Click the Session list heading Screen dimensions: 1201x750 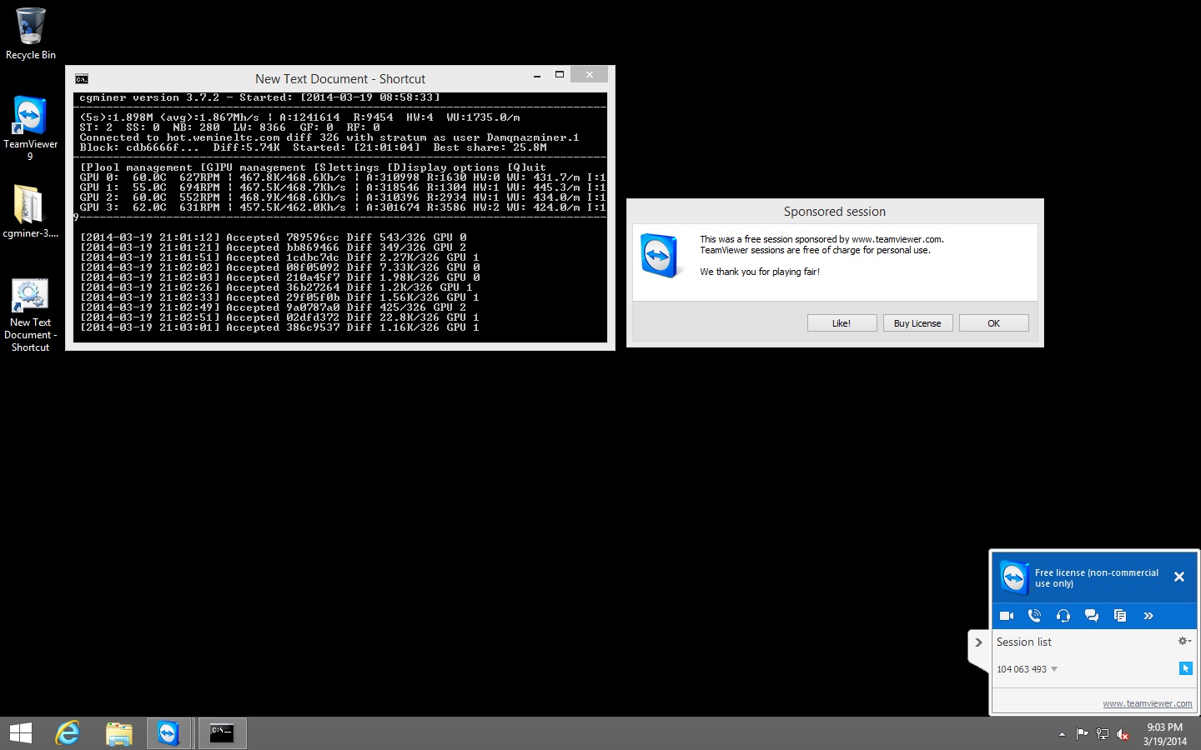pos(1024,642)
